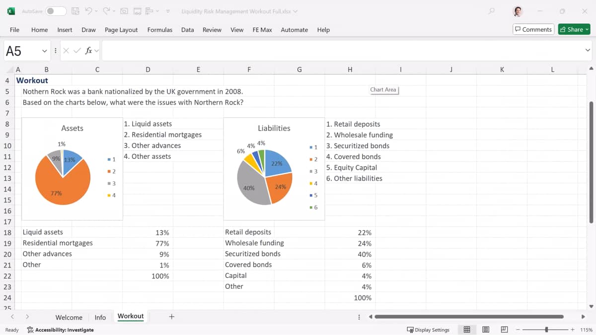Open the View ribbon tab

[237, 30]
